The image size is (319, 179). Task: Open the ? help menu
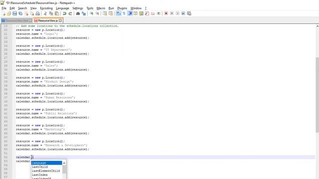pos(146,8)
